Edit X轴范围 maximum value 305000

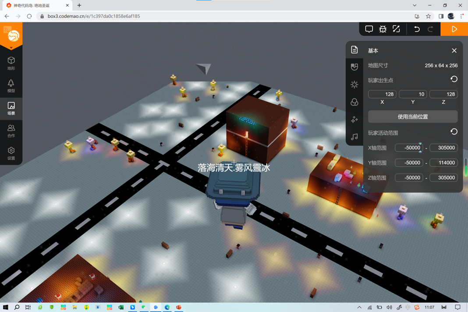coord(443,148)
